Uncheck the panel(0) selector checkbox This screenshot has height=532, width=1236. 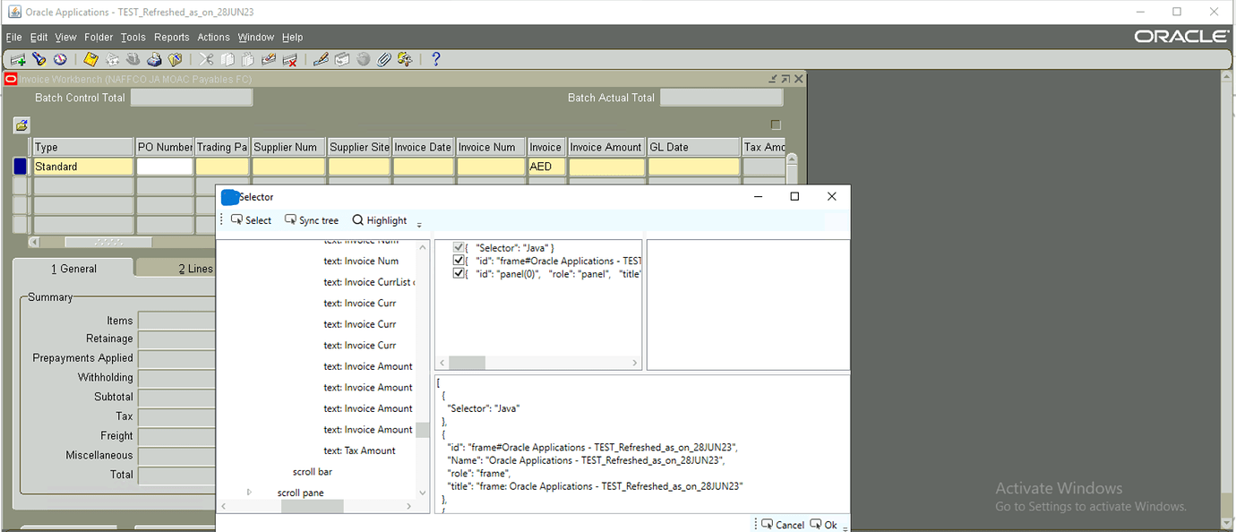click(x=459, y=274)
